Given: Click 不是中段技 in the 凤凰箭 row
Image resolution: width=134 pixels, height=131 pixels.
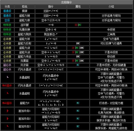Looking at the screenshot, I should (x=111, y=61).
